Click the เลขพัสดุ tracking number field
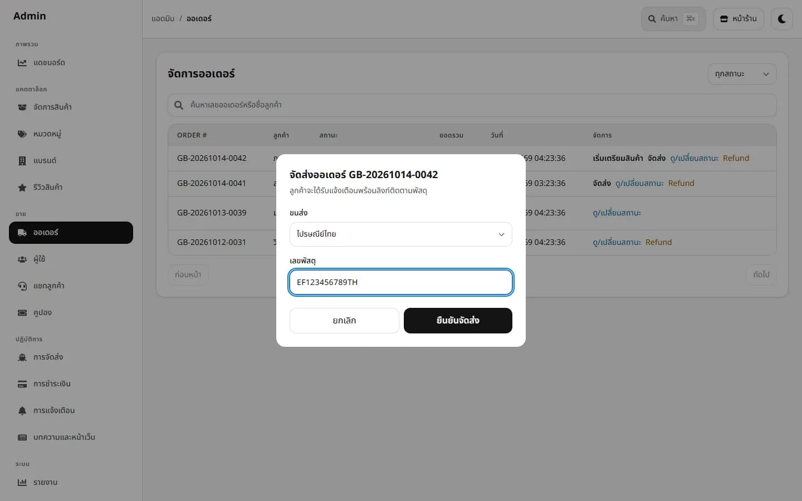This screenshot has height=501, width=802. 401,282
